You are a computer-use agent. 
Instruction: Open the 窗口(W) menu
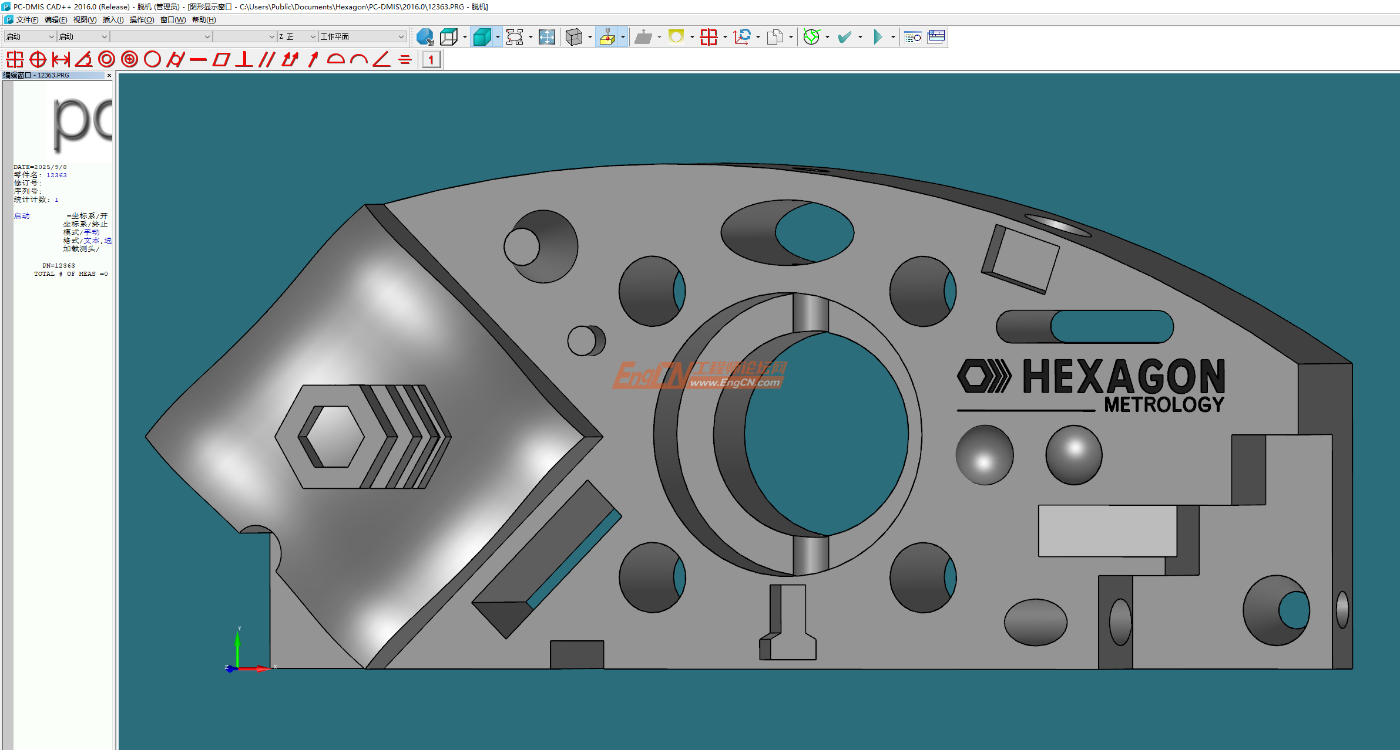(173, 20)
